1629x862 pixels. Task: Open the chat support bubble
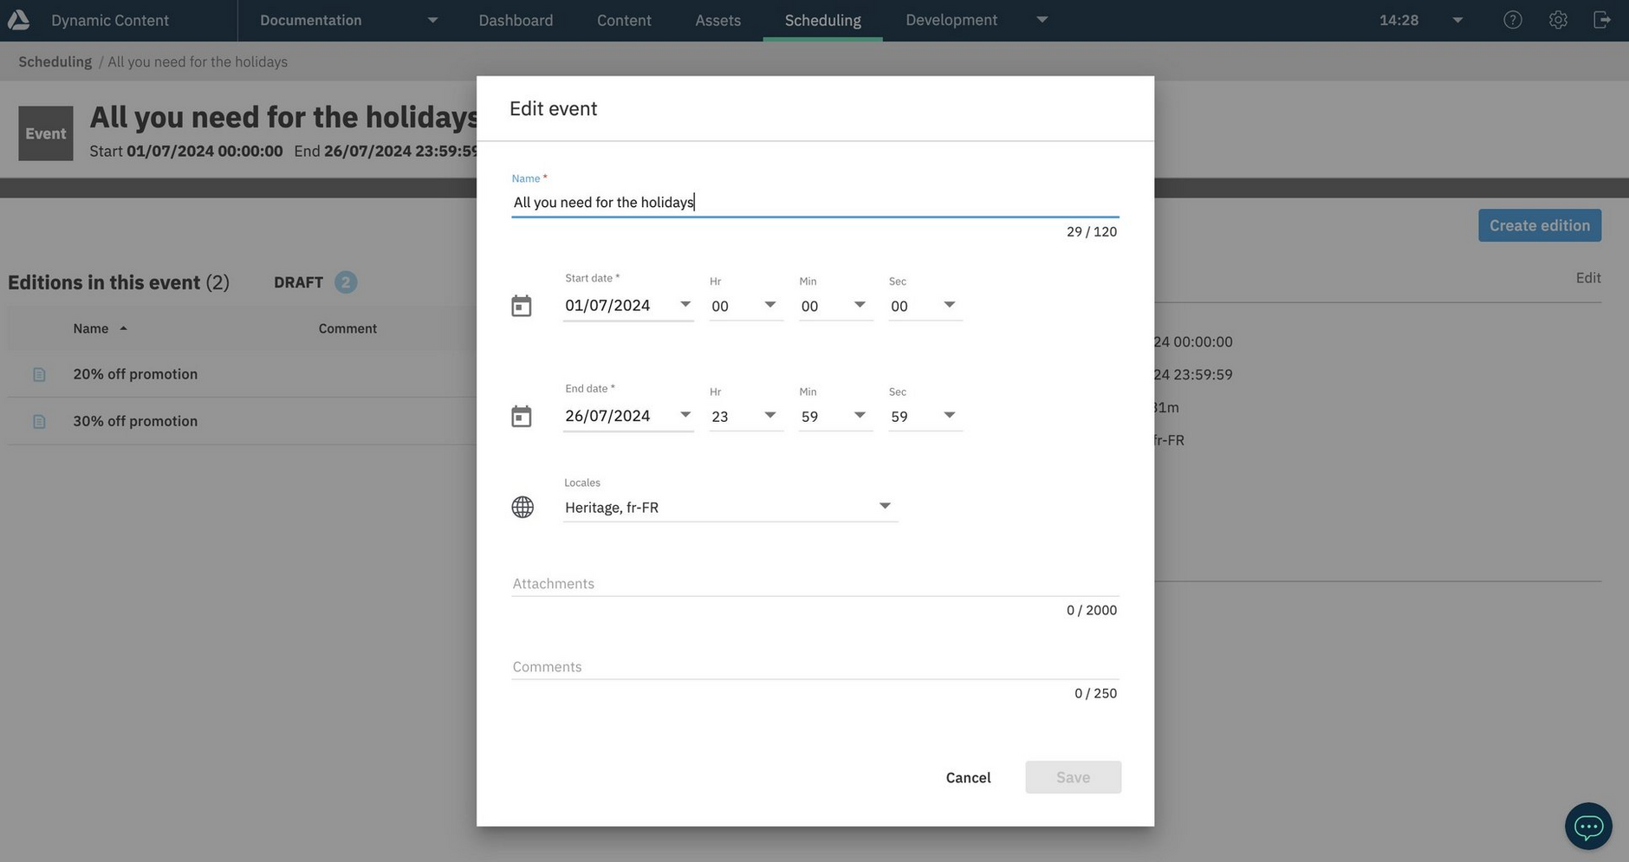tap(1587, 826)
